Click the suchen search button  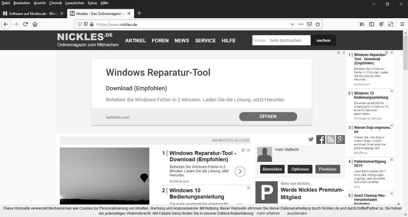point(323,40)
